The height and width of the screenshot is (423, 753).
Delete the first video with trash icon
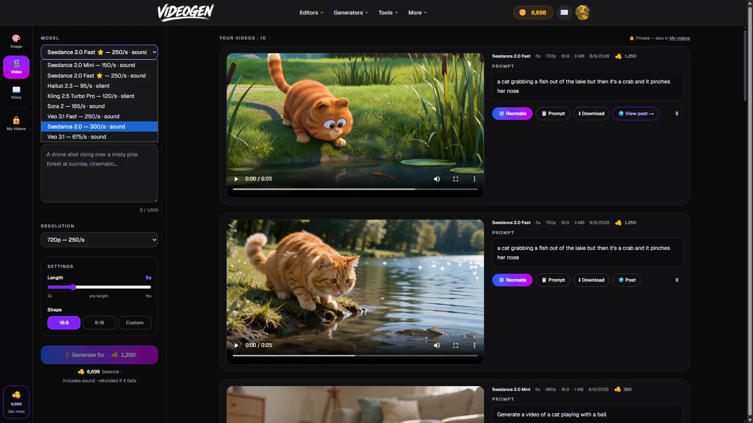pos(677,114)
